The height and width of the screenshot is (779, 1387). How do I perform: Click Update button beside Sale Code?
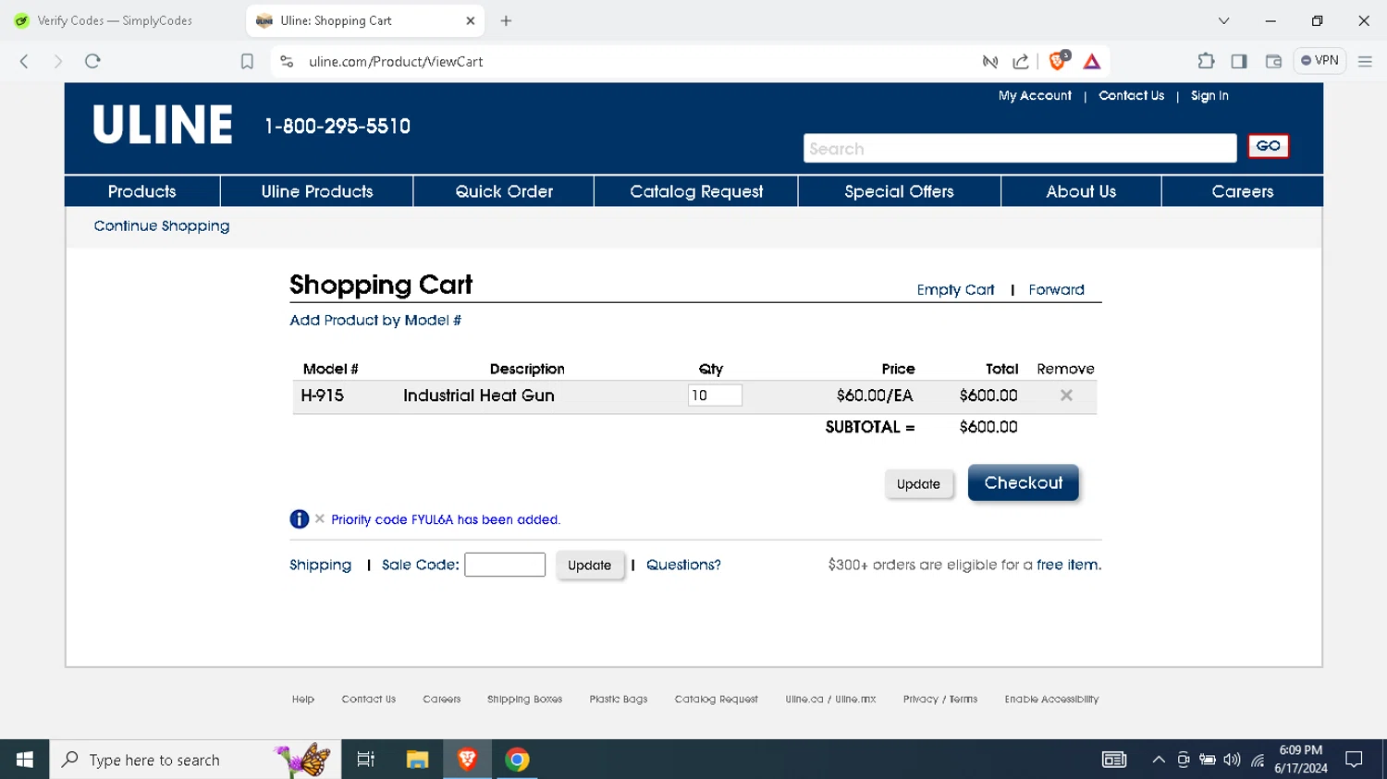coord(590,565)
